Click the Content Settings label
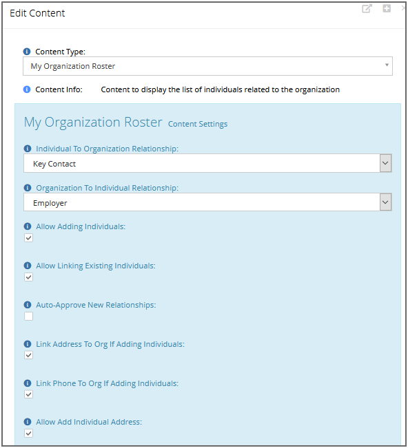 [198, 124]
